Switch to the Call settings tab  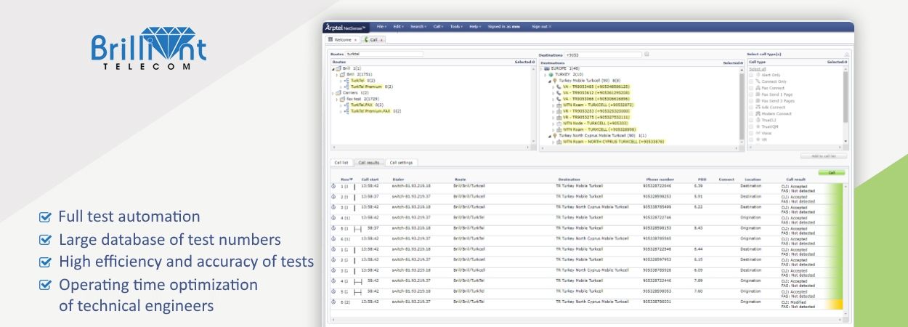400,163
